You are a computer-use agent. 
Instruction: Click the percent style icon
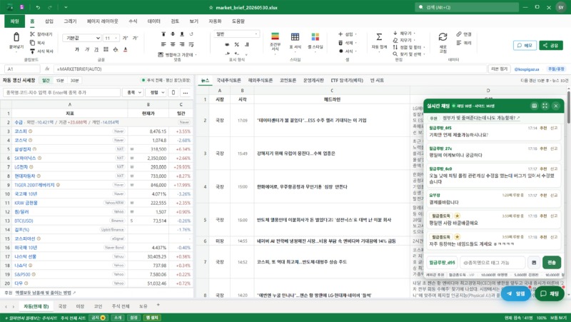(237, 44)
